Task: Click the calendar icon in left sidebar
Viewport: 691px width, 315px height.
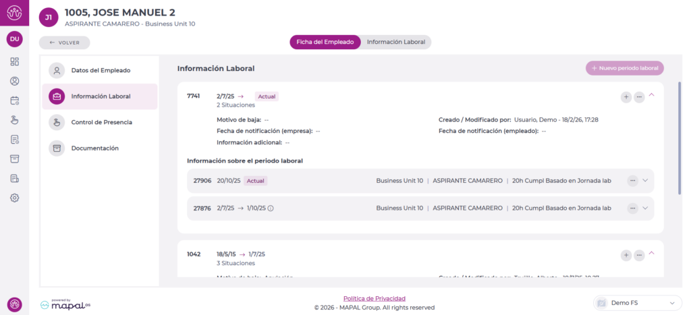Action: coord(15,101)
